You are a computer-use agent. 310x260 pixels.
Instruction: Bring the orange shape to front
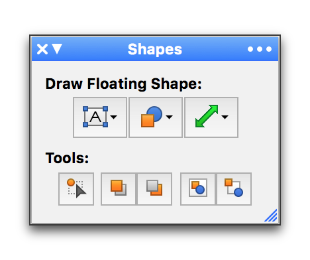[118, 189]
